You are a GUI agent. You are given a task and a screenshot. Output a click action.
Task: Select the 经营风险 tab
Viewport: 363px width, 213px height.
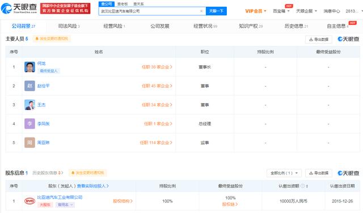point(114,26)
